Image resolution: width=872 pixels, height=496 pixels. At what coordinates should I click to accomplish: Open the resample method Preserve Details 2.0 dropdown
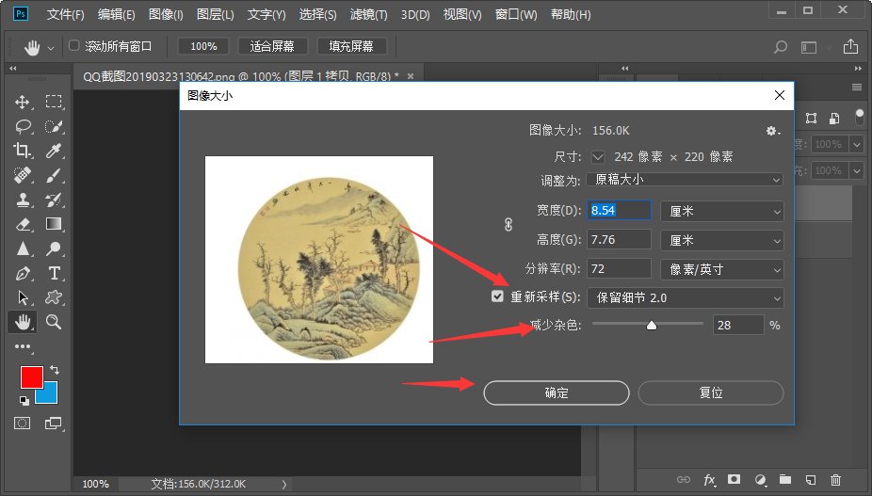(686, 298)
